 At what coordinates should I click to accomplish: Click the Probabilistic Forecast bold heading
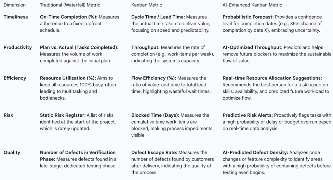248,17
